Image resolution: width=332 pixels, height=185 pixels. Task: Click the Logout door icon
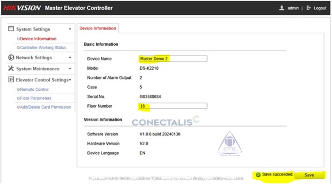point(309,8)
